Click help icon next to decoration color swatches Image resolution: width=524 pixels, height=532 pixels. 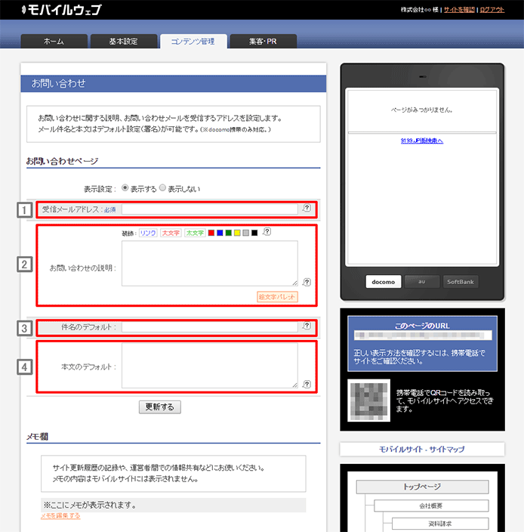[x=267, y=233]
